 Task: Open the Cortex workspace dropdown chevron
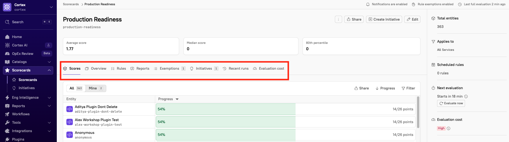51,7
